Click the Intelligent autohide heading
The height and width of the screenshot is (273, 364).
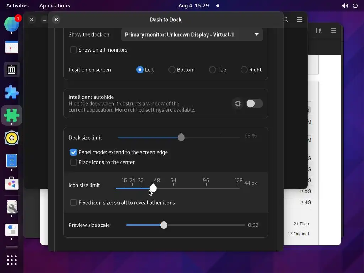(91, 97)
